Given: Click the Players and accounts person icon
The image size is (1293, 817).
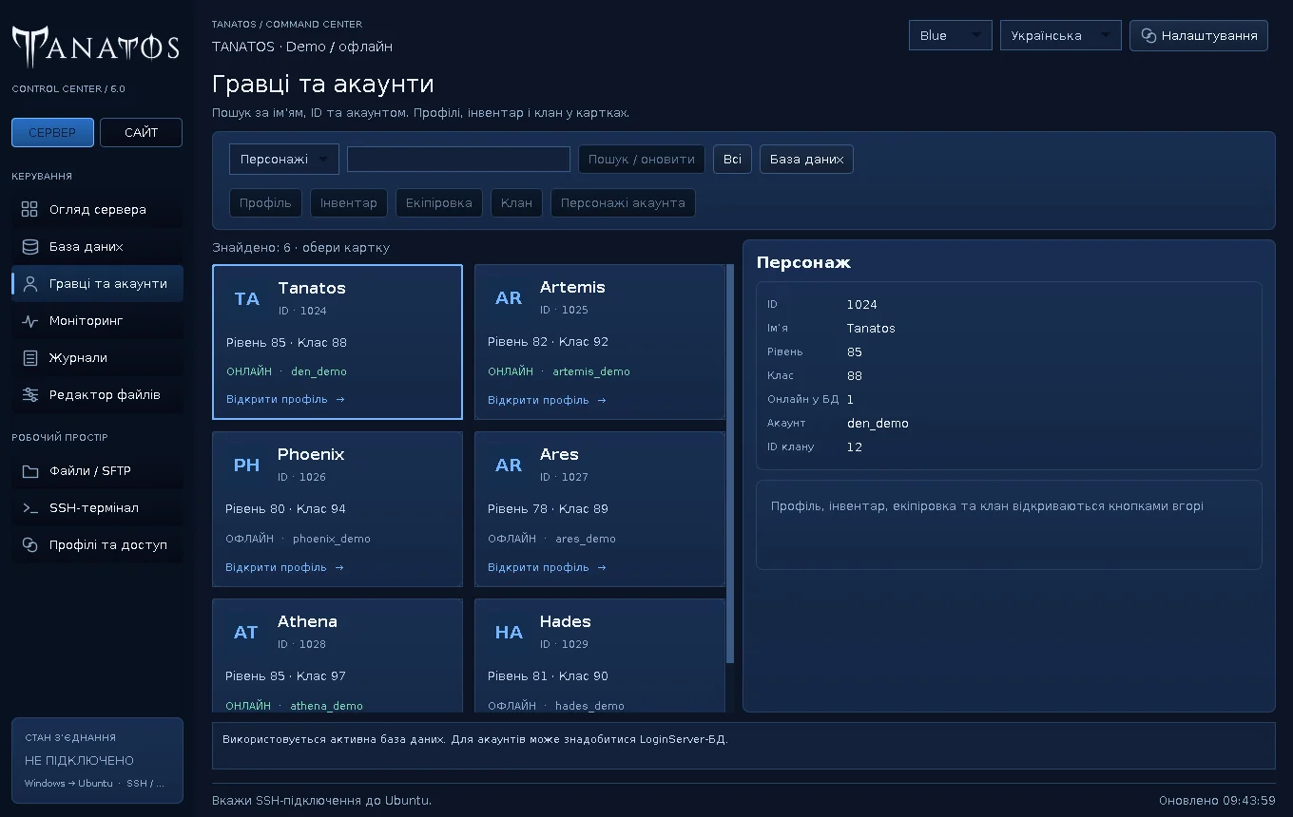Looking at the screenshot, I should coord(29,283).
